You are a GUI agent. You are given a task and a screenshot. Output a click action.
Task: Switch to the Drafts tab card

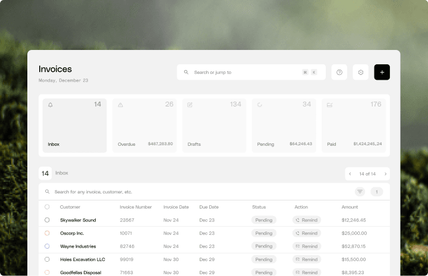(214, 126)
